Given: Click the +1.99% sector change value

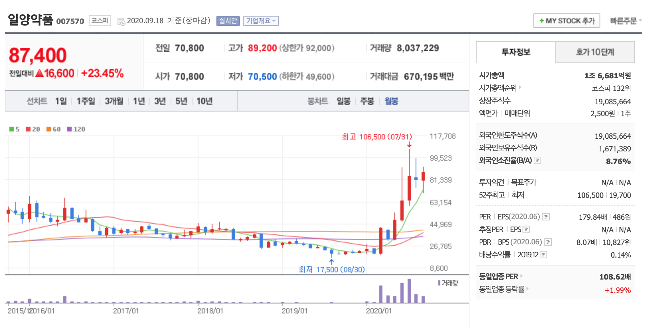Looking at the screenshot, I should click(617, 290).
